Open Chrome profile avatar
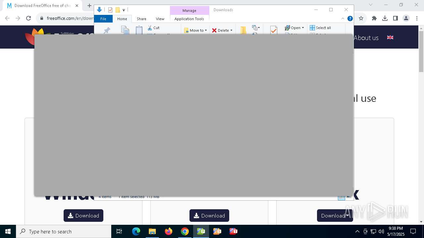The image size is (424, 238). point(406,18)
